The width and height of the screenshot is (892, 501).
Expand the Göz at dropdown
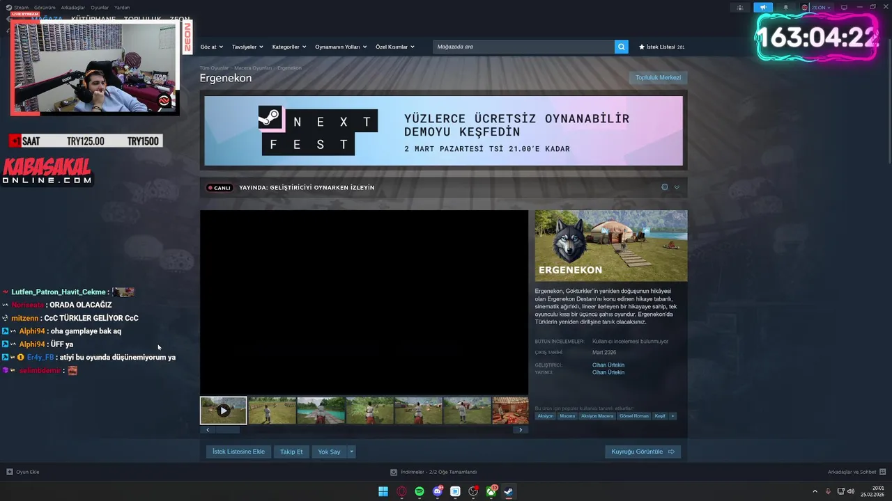coord(211,47)
